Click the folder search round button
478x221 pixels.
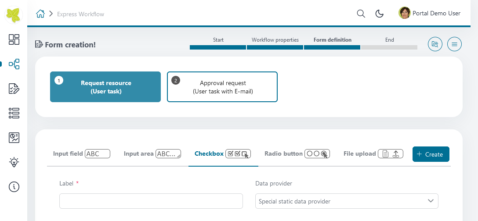[435, 44]
